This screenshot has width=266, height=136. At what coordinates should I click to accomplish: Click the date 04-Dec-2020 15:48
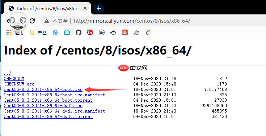155,84
